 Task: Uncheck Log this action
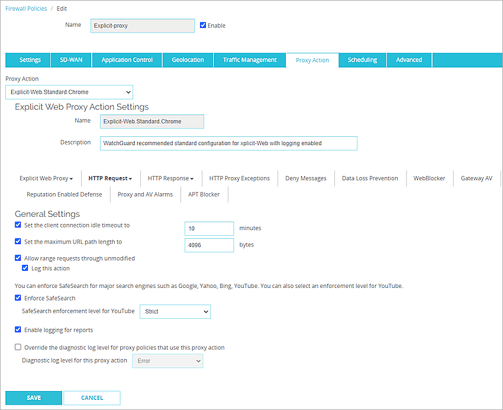click(25, 267)
